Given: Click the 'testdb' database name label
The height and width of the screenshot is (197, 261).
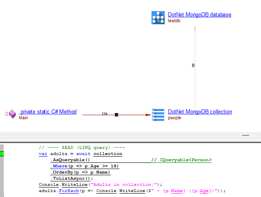Looking at the screenshot, I should pyautogui.click(x=174, y=21).
